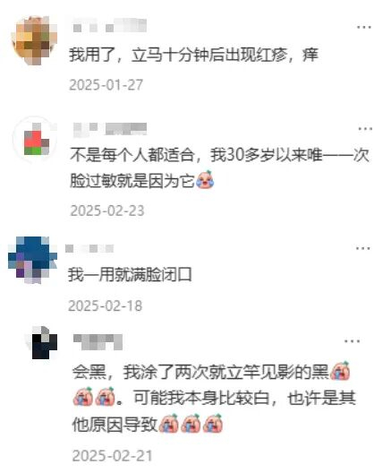The height and width of the screenshot is (473, 391).
Task: Click the blurred username above the 会黑 reply
Action: [x=98, y=341]
